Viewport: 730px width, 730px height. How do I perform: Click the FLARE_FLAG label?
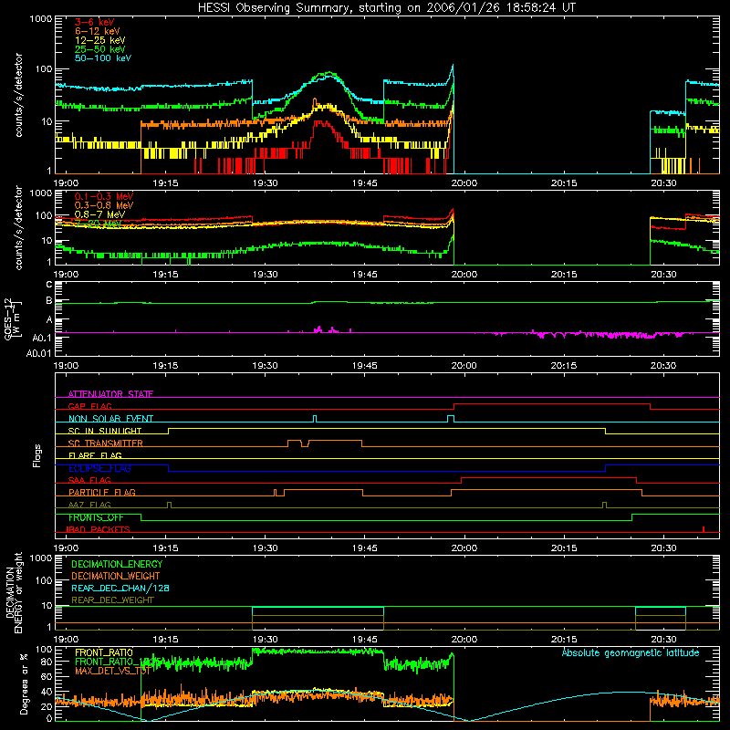click(95, 455)
